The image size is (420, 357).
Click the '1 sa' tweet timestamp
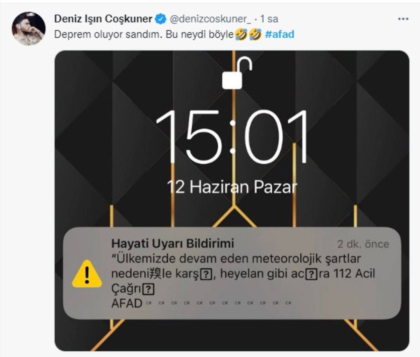tap(269, 19)
